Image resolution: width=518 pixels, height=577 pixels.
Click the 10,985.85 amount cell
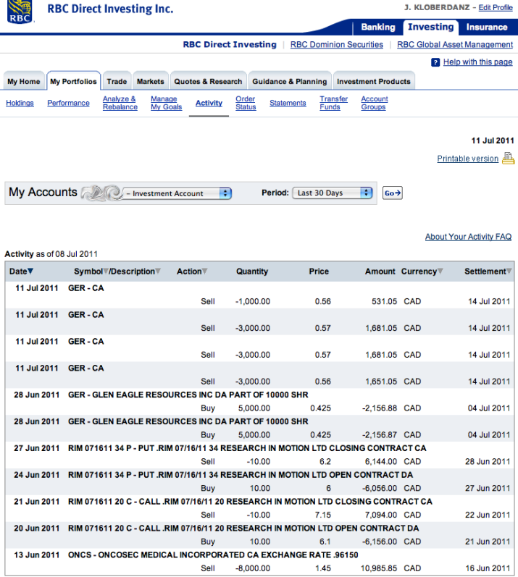[x=378, y=568]
